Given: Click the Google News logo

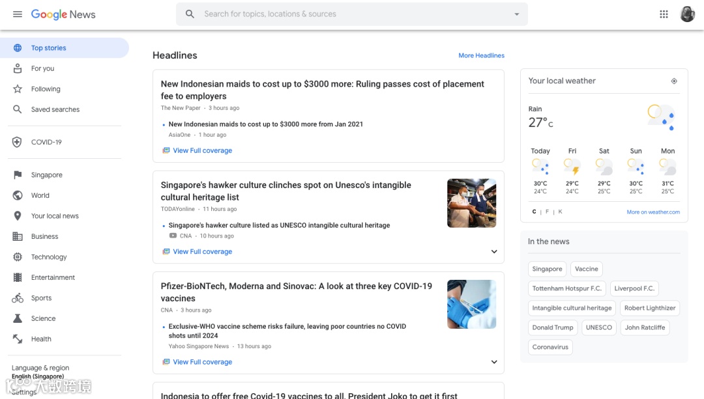Looking at the screenshot, I should tap(63, 14).
